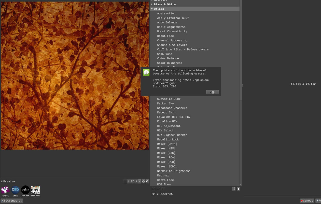Click the refresh icon next to Internet
The image size is (321, 204).
click(x=153, y=194)
